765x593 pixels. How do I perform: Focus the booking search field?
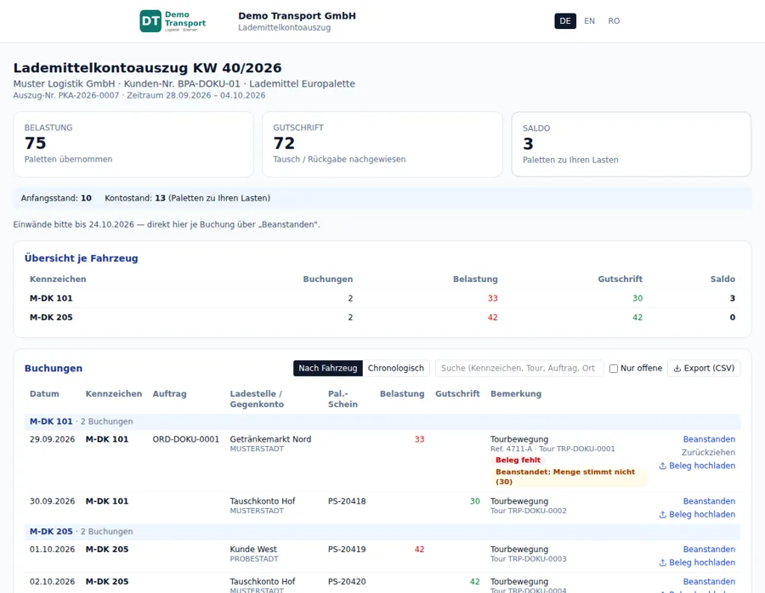pyautogui.click(x=519, y=368)
